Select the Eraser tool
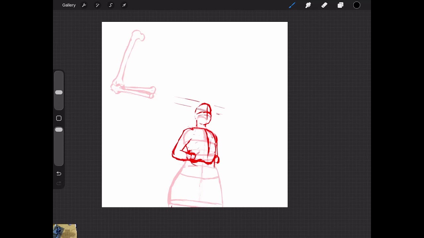This screenshot has width=424, height=238. pos(324,5)
